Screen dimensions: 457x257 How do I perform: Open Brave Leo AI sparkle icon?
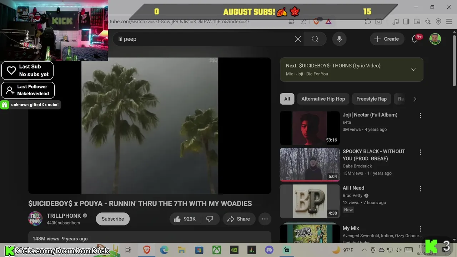pyautogui.click(x=427, y=21)
